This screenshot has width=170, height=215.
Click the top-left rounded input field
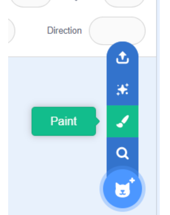pyautogui.click(x=31, y=3)
